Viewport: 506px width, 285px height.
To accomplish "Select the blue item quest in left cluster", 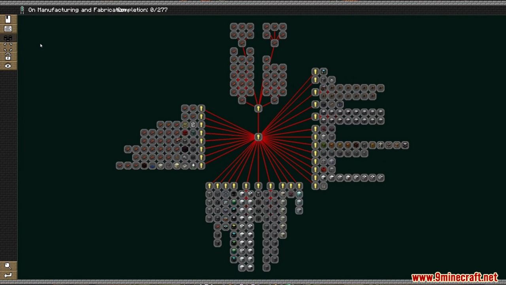I will click(x=152, y=165).
